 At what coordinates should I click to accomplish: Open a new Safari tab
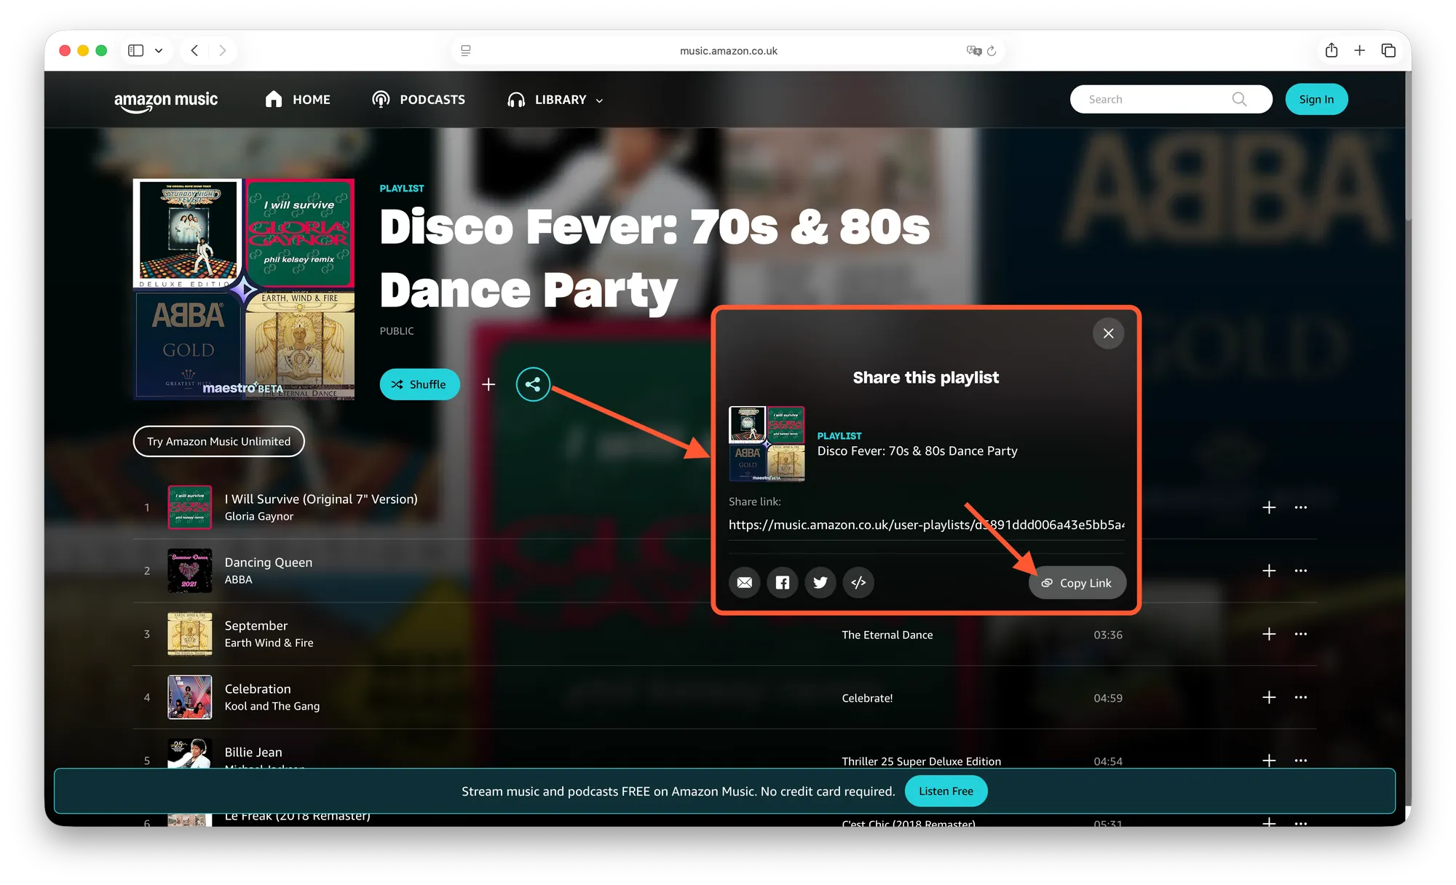1359,50
